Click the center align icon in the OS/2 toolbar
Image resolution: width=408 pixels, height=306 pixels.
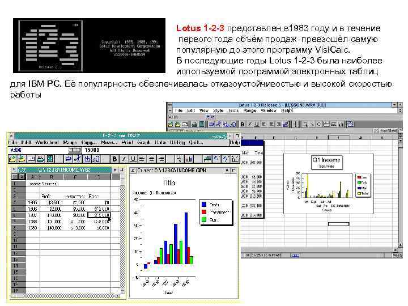tap(152, 159)
